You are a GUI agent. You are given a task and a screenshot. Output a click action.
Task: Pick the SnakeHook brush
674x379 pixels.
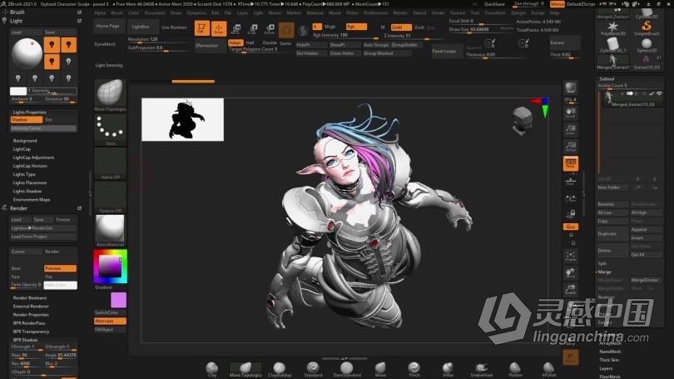tap(481, 370)
